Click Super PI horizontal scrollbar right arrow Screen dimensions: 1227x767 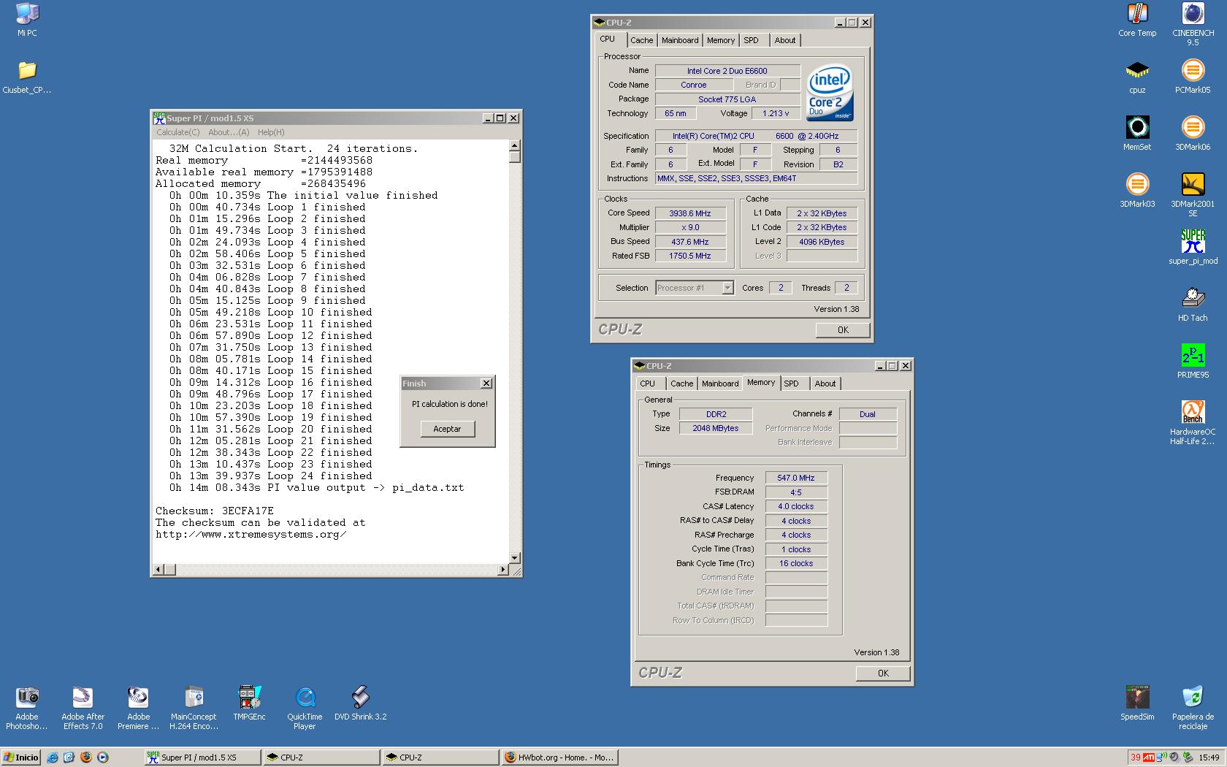[502, 569]
